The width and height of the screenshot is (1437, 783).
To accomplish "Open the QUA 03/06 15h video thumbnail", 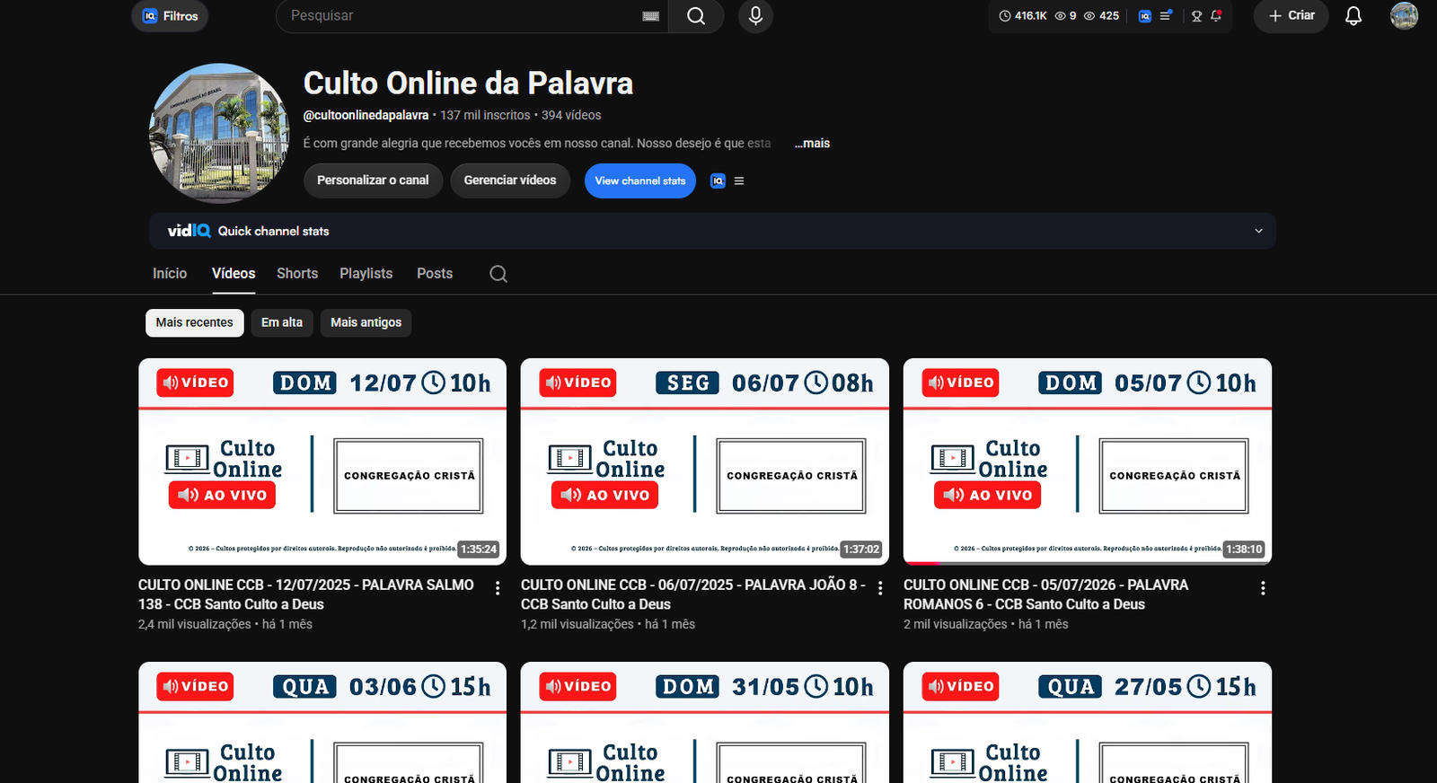I will pyautogui.click(x=322, y=722).
